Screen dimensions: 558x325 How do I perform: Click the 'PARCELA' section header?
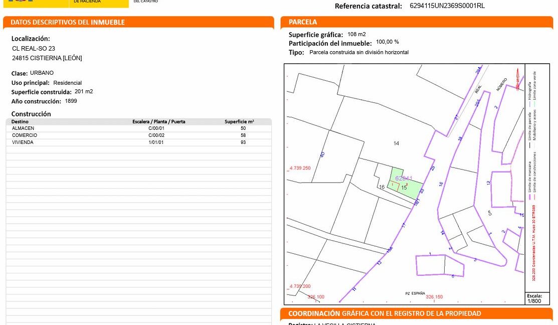303,22
